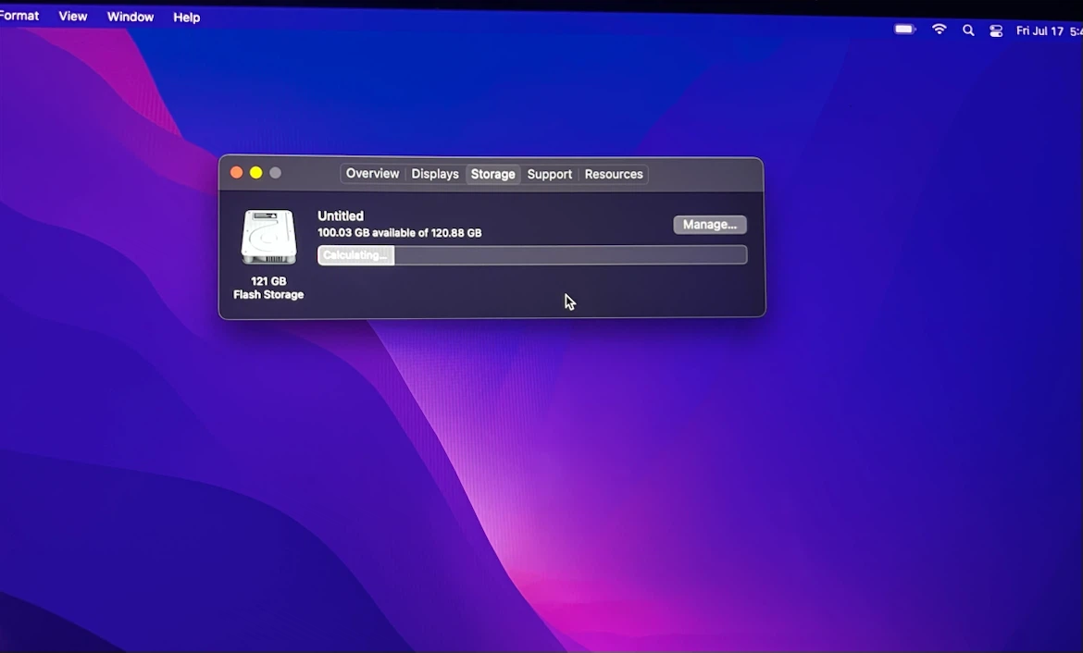Select the Storage tab
Viewport: 1083px width, 653px height.
click(x=493, y=174)
